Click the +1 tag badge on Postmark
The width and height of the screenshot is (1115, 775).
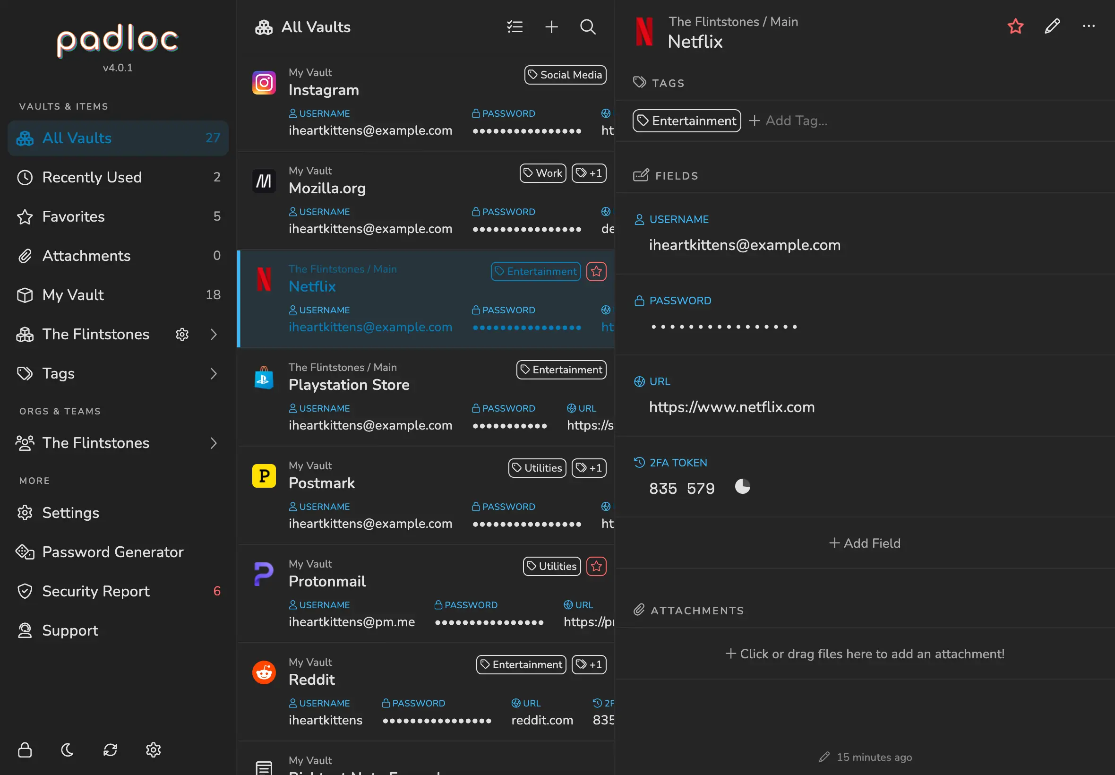coord(589,468)
